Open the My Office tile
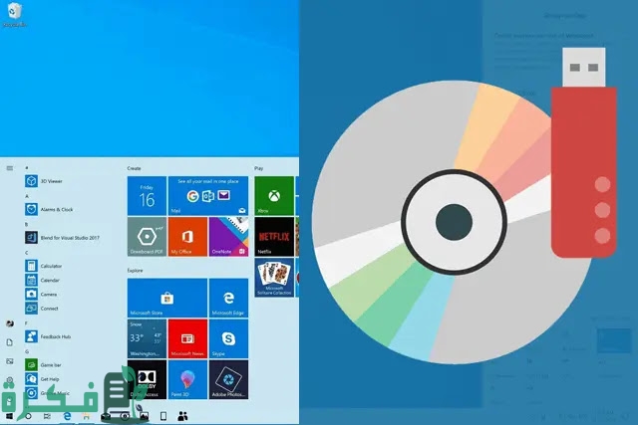 [187, 237]
